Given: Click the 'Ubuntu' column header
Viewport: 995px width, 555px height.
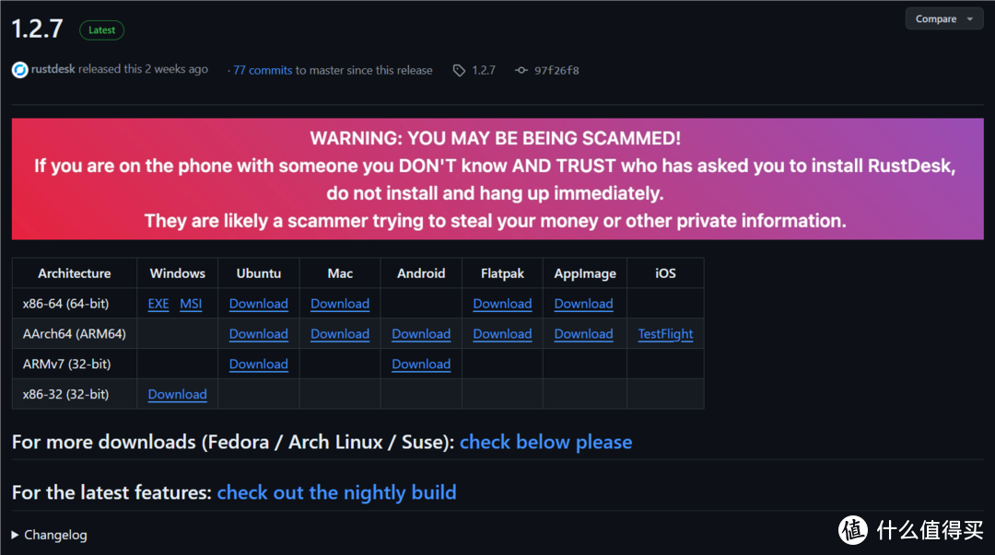Looking at the screenshot, I should pos(259,273).
